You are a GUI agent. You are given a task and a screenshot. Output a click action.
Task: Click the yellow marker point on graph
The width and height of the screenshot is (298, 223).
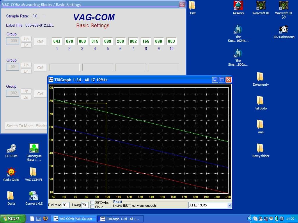coord(106,103)
